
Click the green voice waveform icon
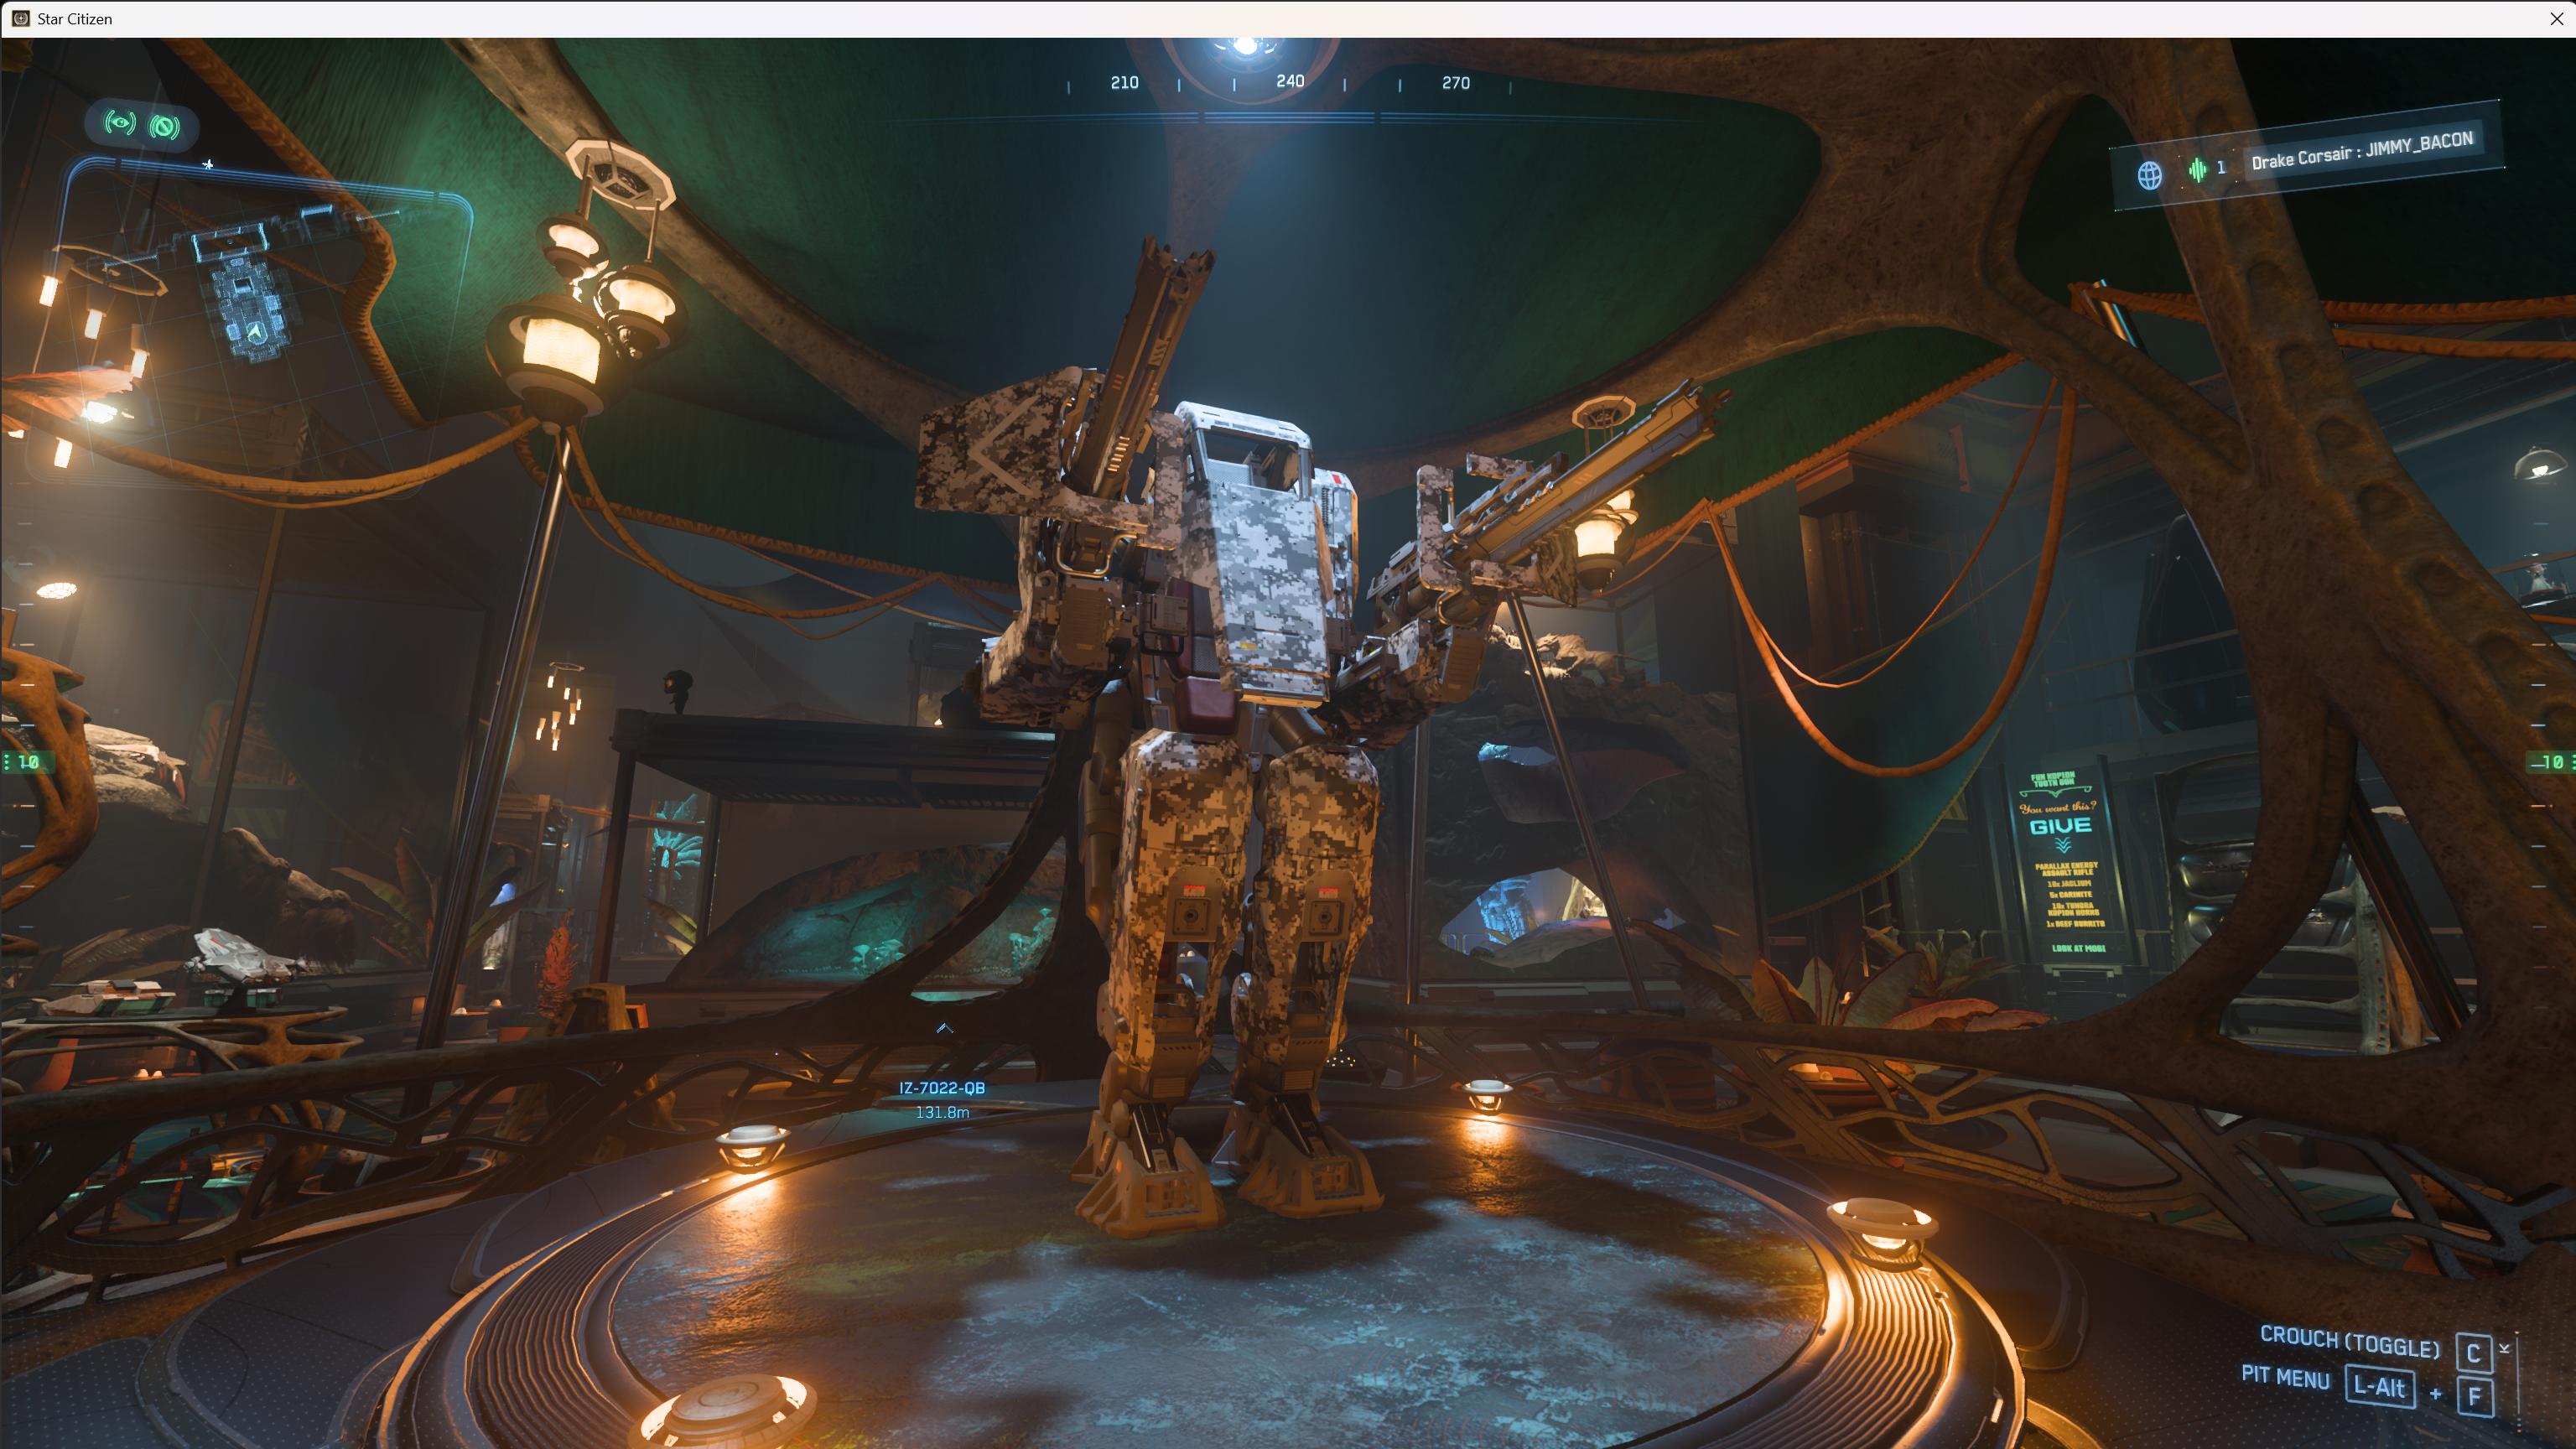2197,170
